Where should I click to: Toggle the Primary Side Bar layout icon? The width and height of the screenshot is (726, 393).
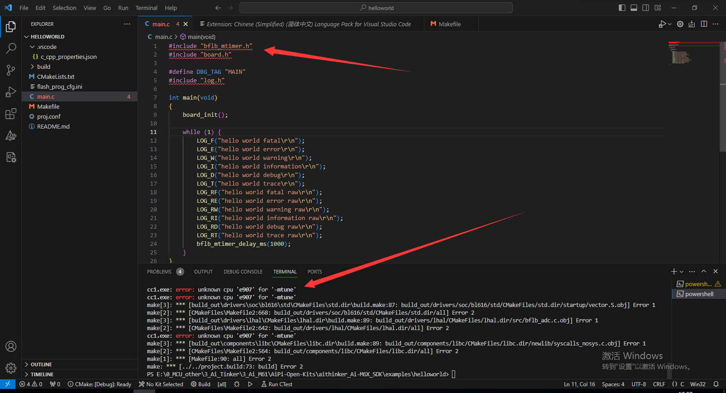622,8
